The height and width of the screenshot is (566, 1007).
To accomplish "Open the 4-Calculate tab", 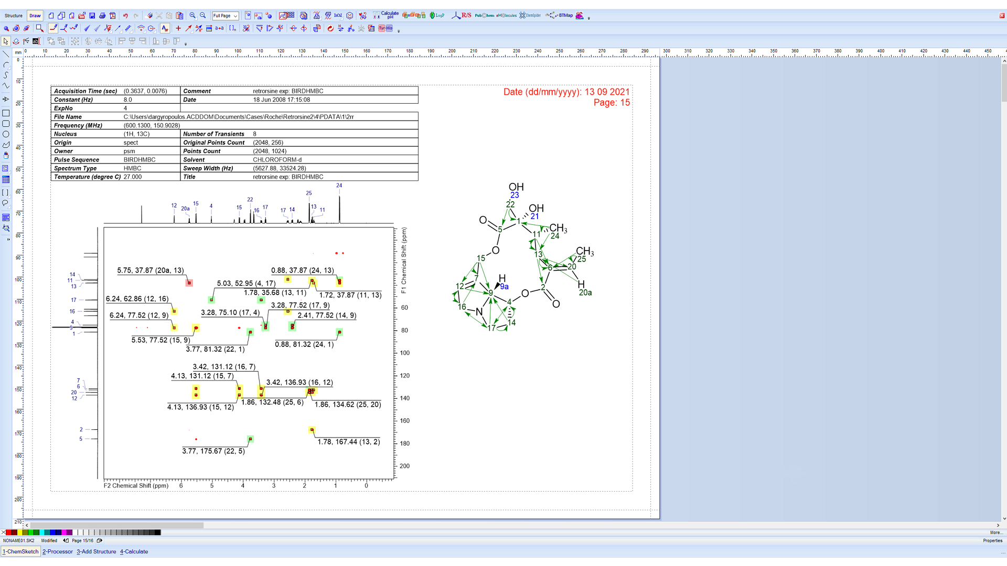I will click(134, 551).
